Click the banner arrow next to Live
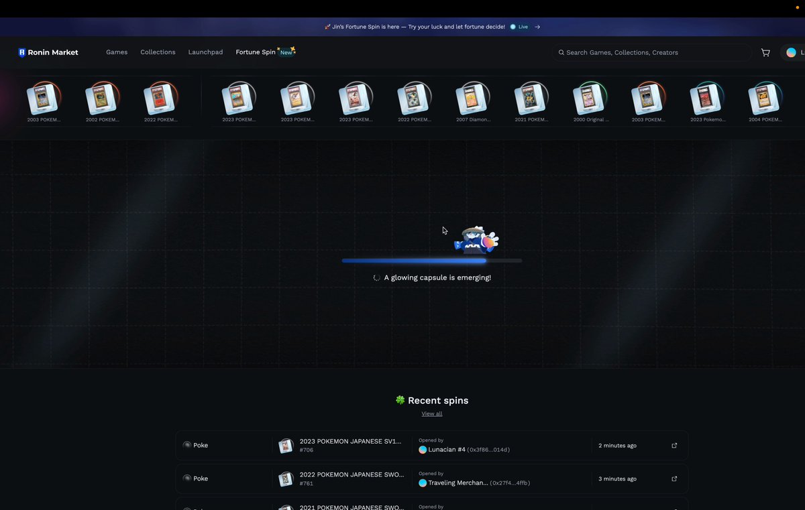 [537, 27]
